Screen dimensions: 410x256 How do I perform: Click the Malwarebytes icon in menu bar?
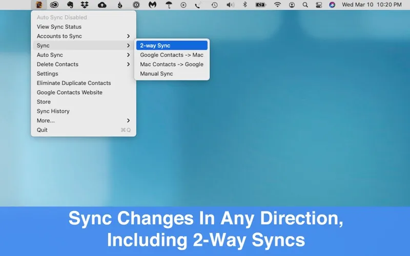coord(152,5)
